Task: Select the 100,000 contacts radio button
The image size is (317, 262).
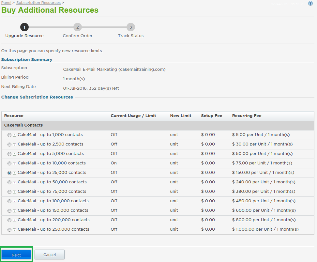Action: 9,201
